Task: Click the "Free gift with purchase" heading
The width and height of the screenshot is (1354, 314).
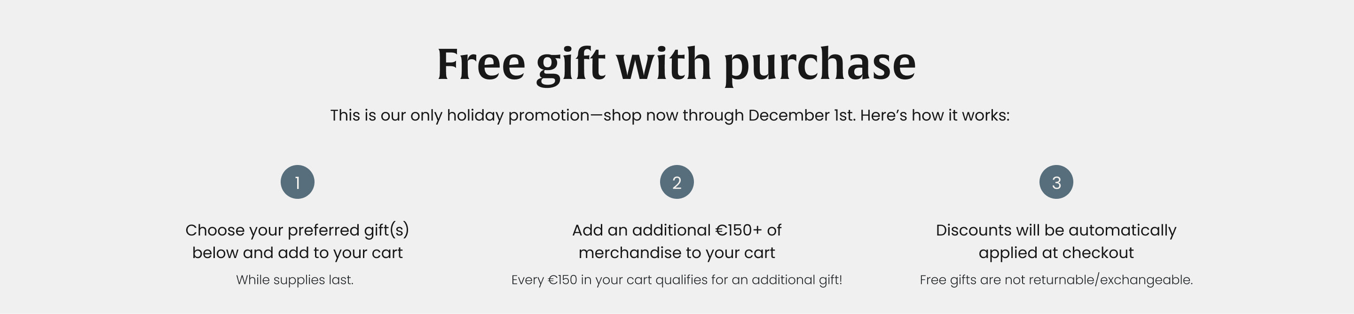Action: [677, 64]
